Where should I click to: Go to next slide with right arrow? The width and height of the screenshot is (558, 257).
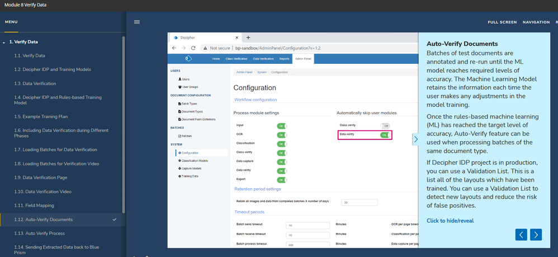point(536,235)
